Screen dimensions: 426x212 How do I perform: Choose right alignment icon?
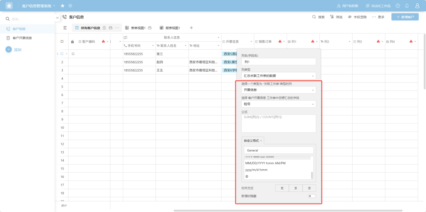coord(309,188)
